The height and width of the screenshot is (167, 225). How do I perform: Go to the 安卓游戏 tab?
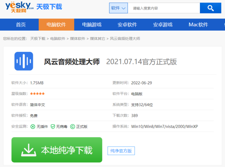[x=162, y=25]
